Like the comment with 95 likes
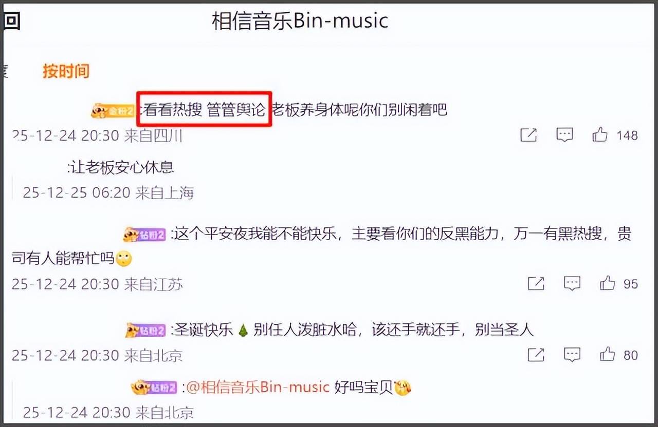Screen dimensions: 658x427 coord(607,283)
